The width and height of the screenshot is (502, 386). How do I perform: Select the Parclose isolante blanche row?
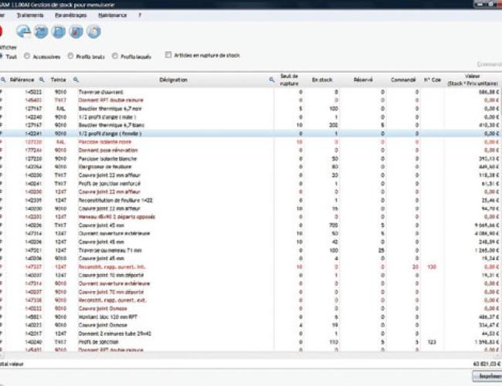(x=249, y=159)
